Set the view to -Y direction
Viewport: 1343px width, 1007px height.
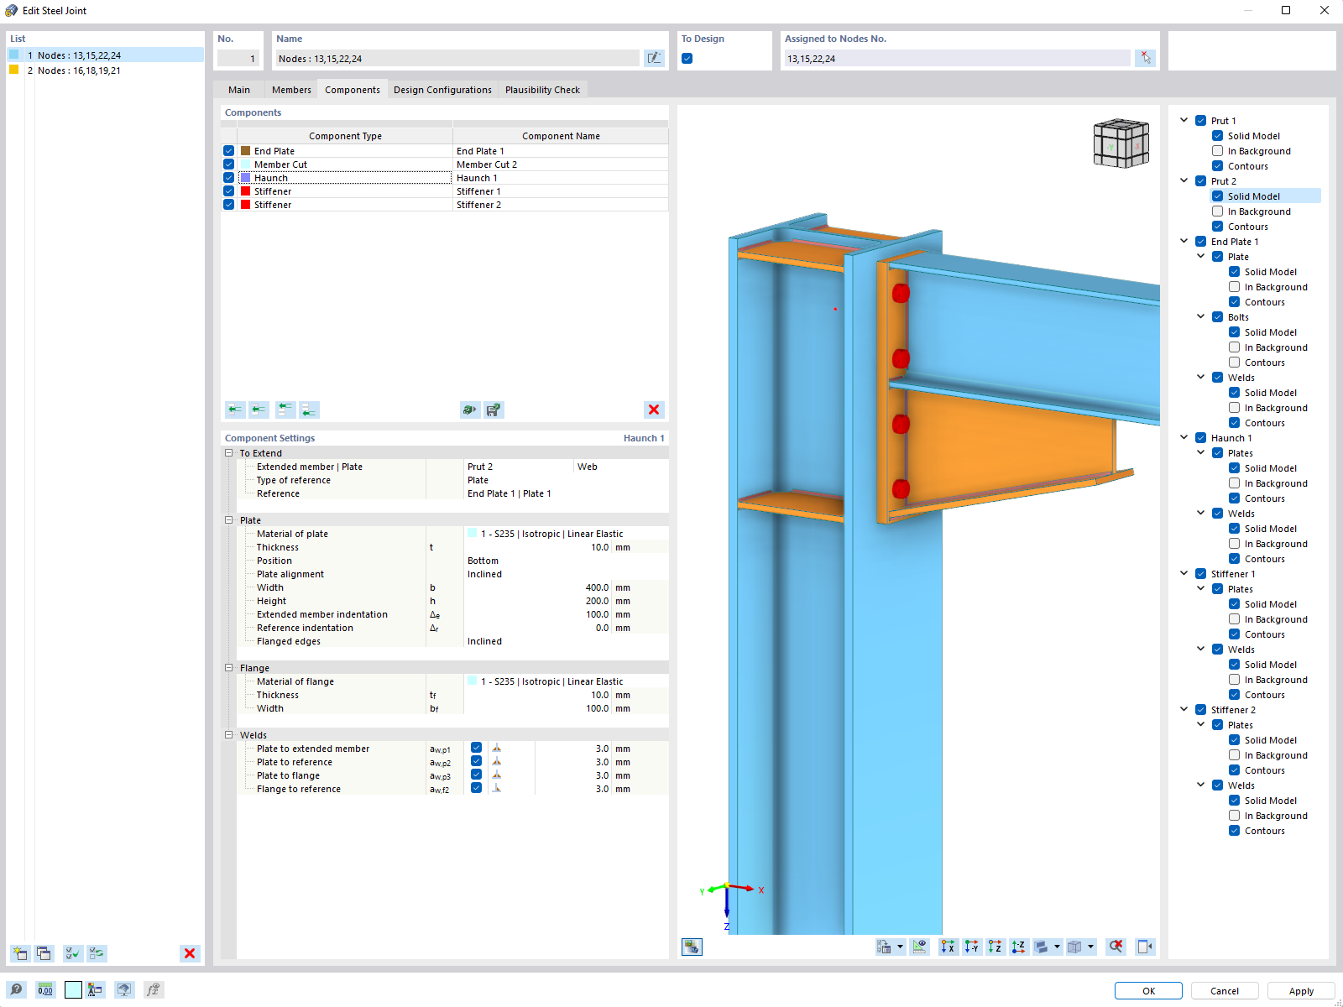pyautogui.click(x=970, y=947)
